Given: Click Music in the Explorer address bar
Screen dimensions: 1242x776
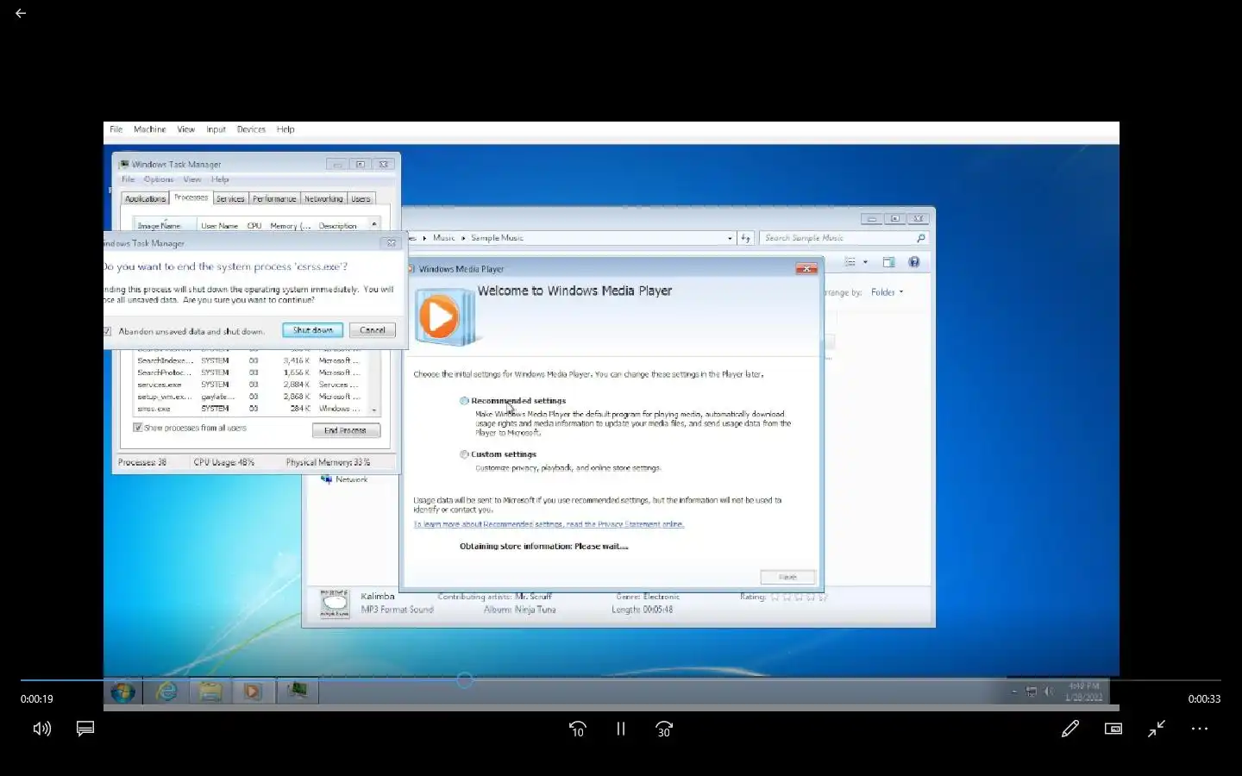Looking at the screenshot, I should coord(444,238).
